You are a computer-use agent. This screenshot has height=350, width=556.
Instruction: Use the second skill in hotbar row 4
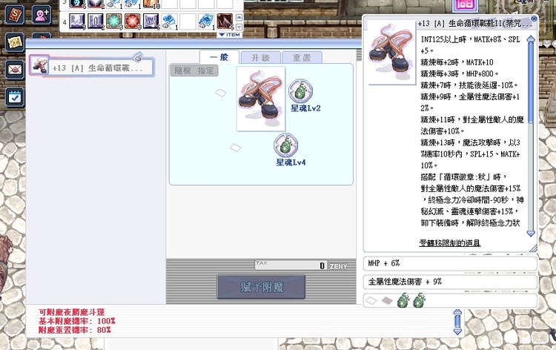coord(95,22)
